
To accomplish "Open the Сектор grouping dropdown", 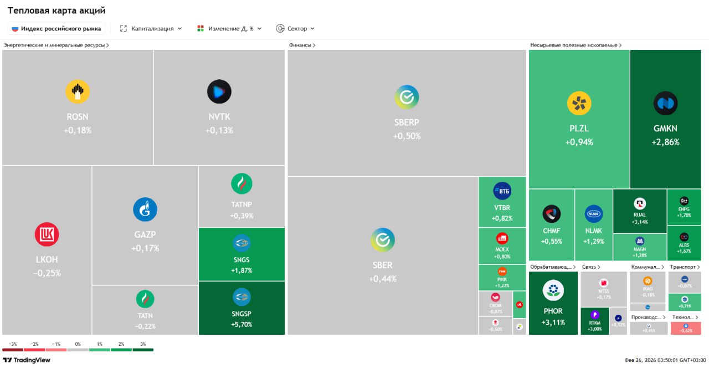I will [x=295, y=28].
